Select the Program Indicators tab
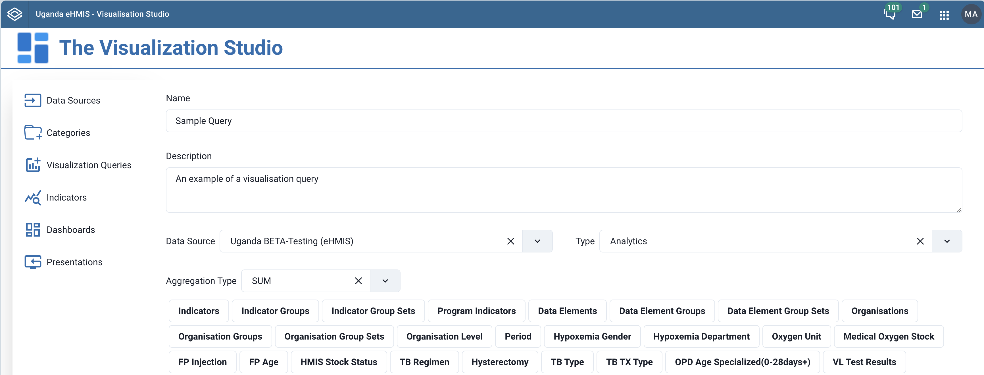984x375 pixels. tap(476, 311)
